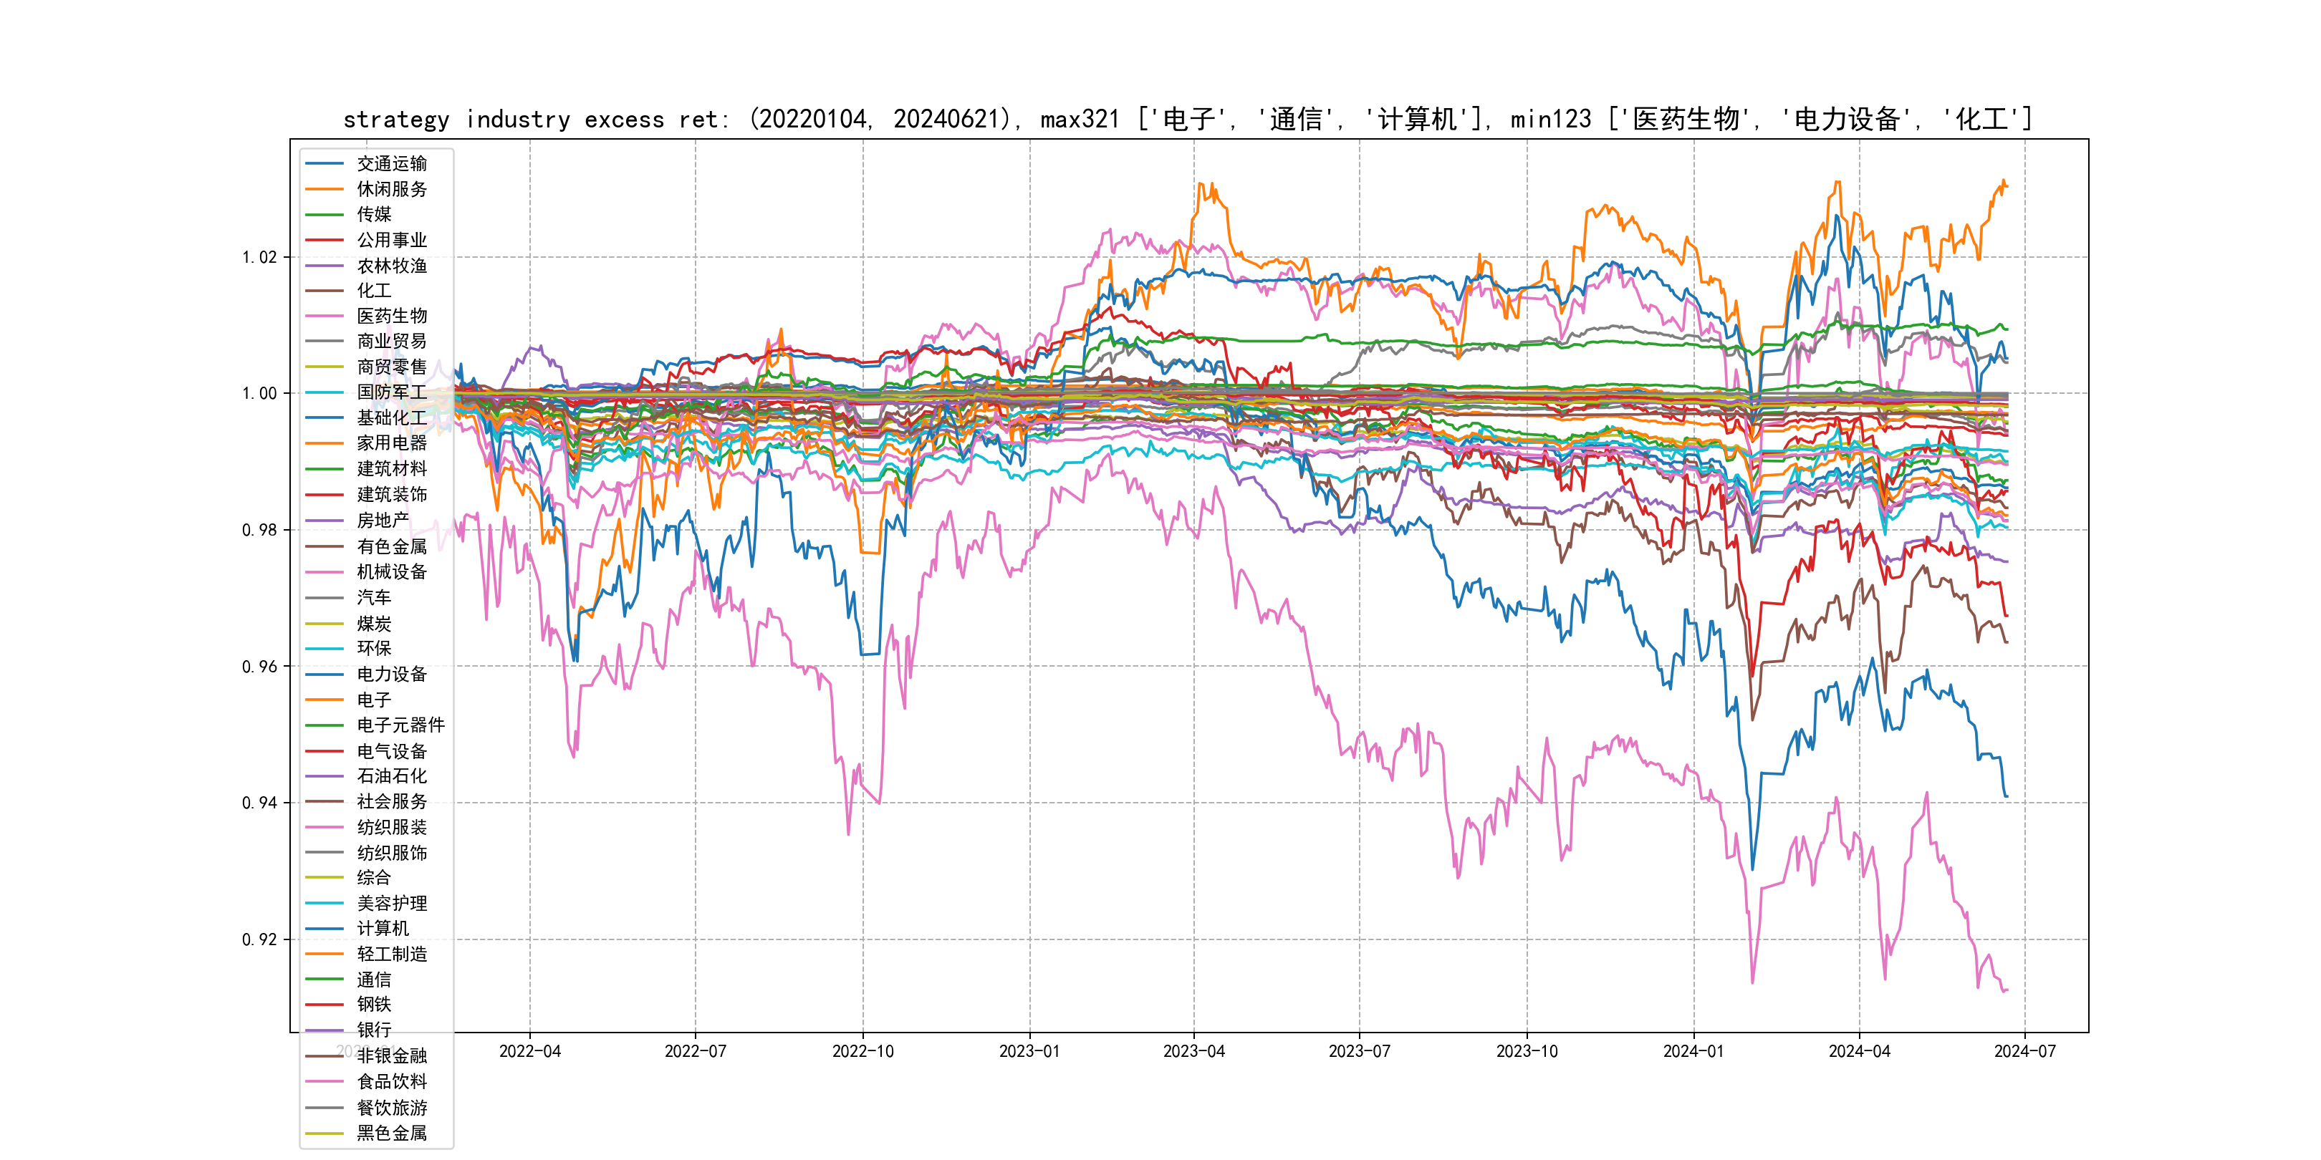Screen dimensions: 2321x1160
Task: Click the 非银金融 legend label
Action: [x=391, y=1055]
